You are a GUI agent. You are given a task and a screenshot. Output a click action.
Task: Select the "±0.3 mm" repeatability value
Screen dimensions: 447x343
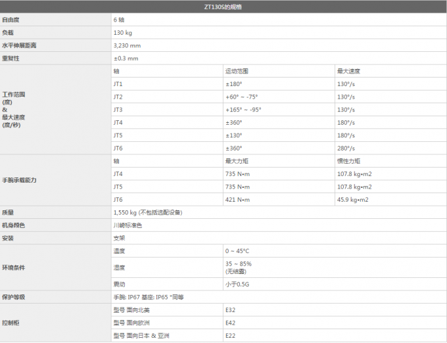click(126, 58)
